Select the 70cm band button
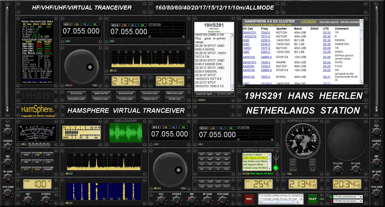This screenshot has height=207, width=385. (227, 169)
